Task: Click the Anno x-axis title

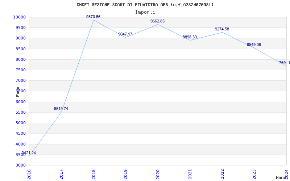Action: 281,177
